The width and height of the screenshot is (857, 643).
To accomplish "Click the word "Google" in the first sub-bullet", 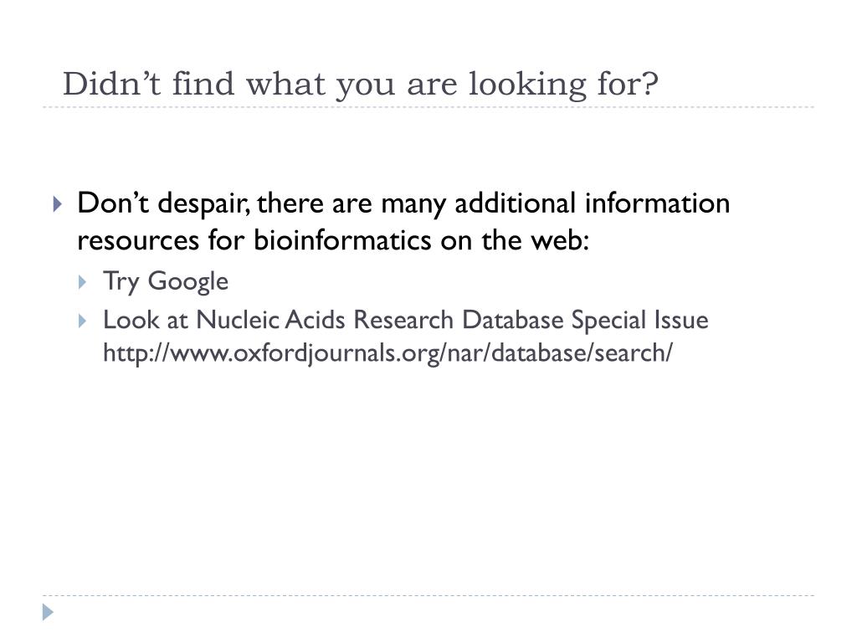I will pyautogui.click(x=188, y=282).
